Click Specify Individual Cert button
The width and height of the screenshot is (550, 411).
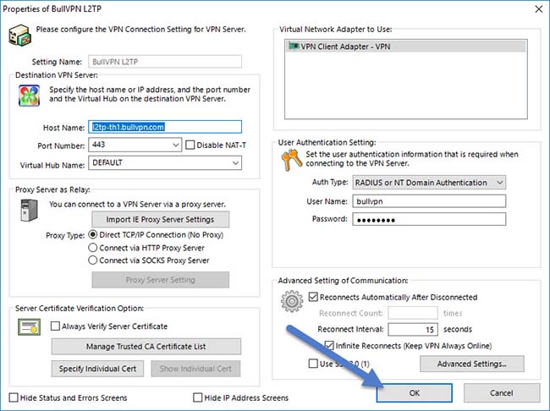pyautogui.click(x=97, y=369)
